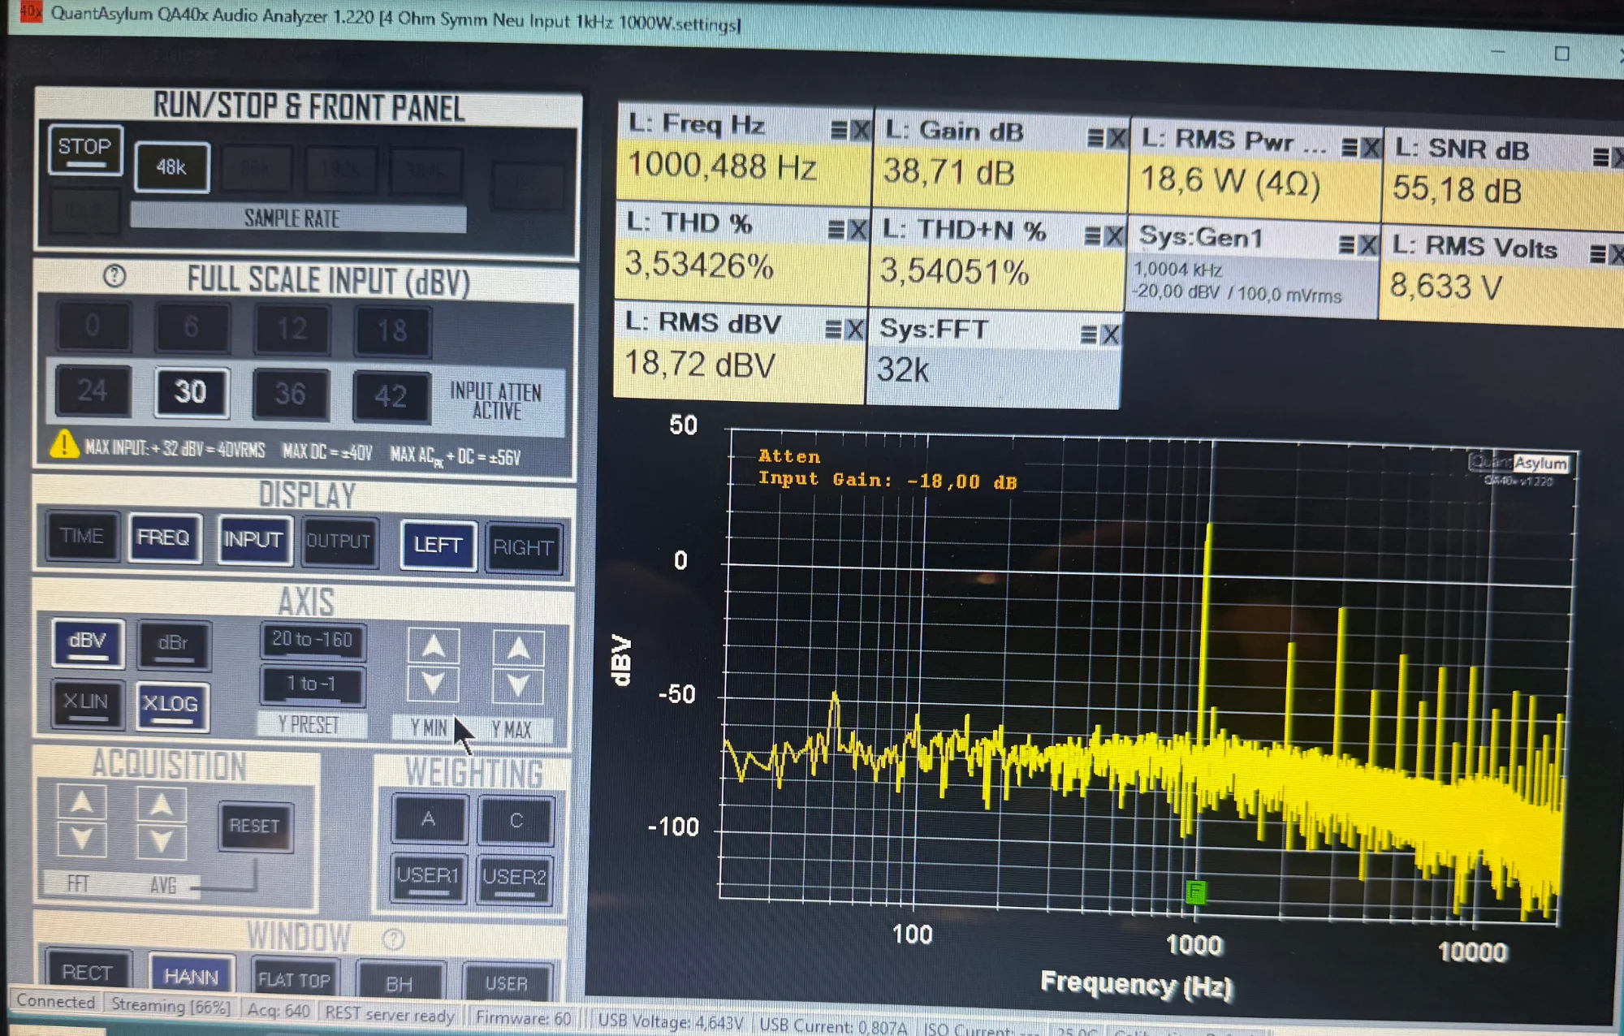
Task: Open the L: RMS Pwr tile menu icon
Action: [x=1350, y=147]
